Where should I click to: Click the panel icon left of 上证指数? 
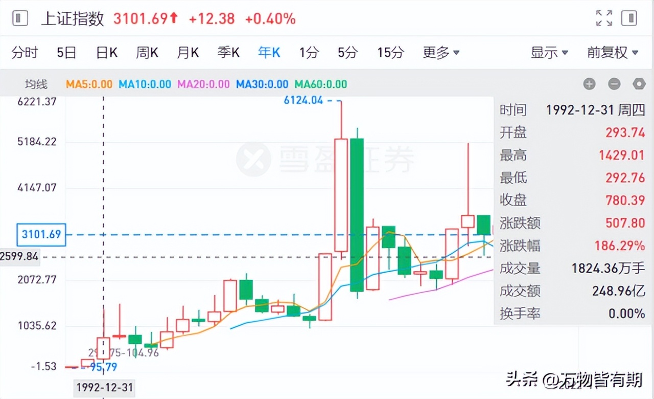19,18
